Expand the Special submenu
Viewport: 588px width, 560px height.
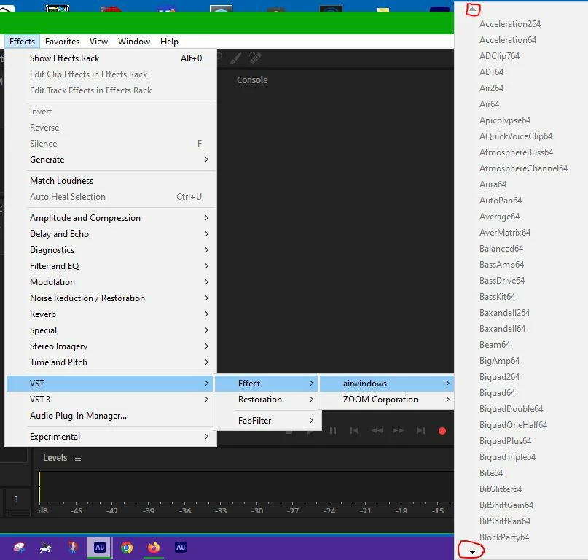tap(111, 330)
